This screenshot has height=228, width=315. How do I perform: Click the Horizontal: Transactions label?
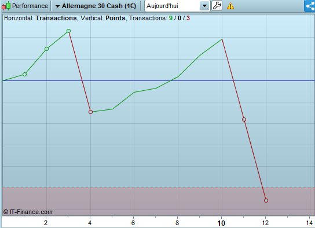point(41,18)
